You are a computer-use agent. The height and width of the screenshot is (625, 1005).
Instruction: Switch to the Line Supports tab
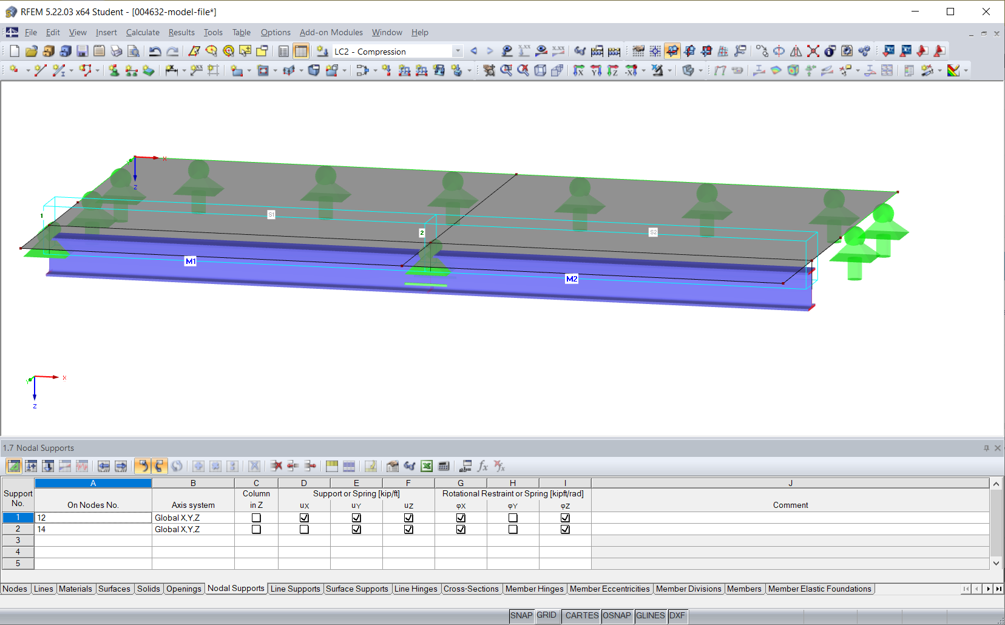coord(296,589)
